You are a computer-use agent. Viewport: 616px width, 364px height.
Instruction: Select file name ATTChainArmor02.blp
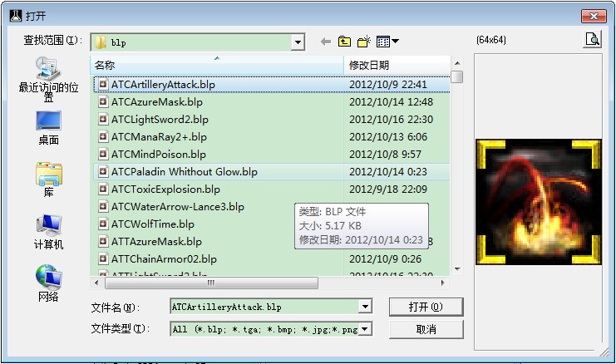coord(164,259)
